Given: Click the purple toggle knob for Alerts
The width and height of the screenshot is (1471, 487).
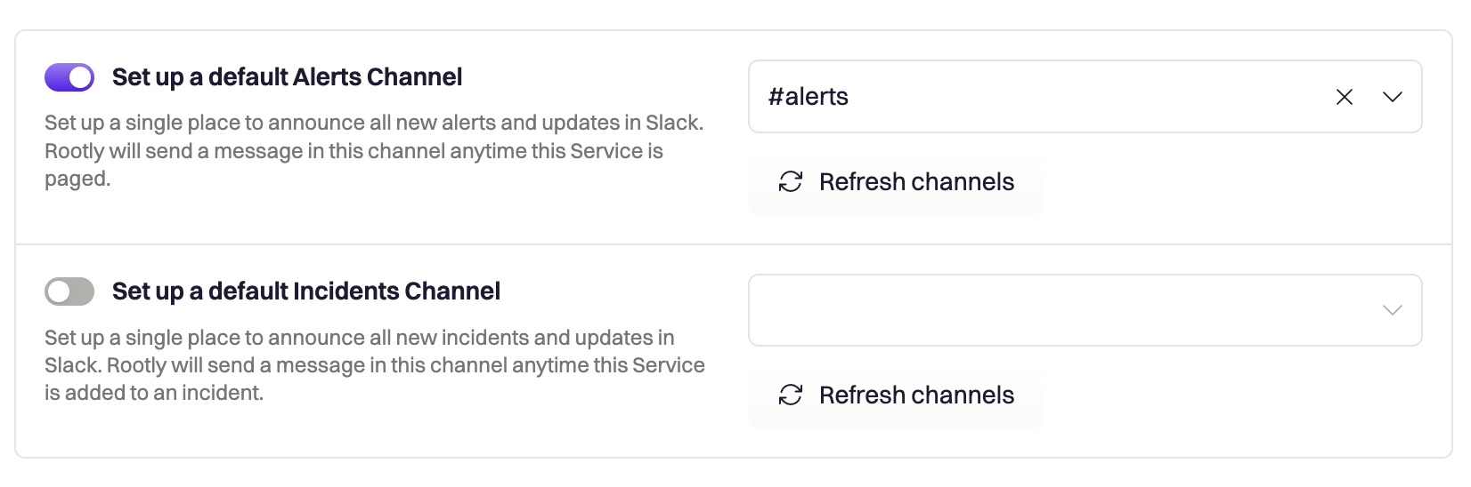Looking at the screenshot, I should click(x=80, y=77).
